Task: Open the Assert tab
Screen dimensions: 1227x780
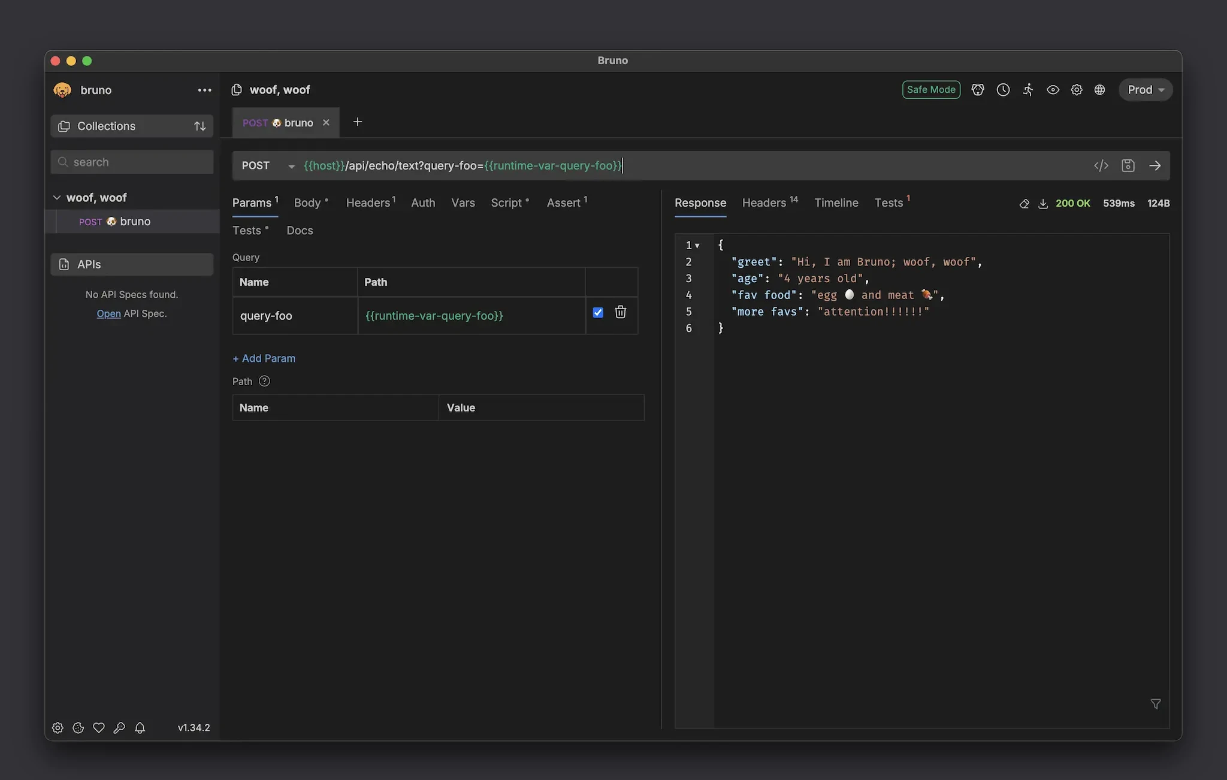Action: pyautogui.click(x=567, y=203)
